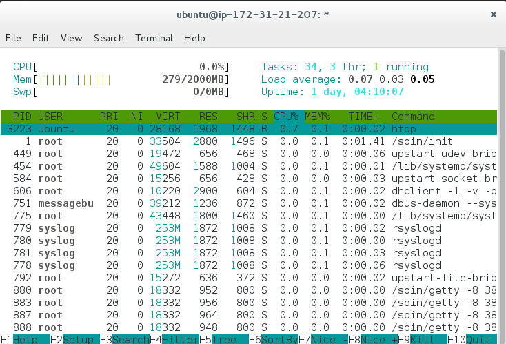Image resolution: width=506 pixels, height=344 pixels.
Task: Open the Help menu
Action: click(x=194, y=38)
